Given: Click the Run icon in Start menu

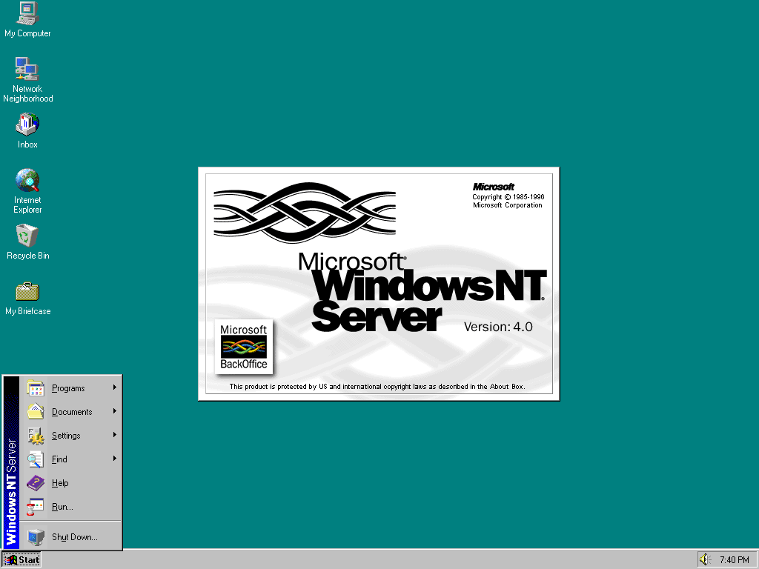Looking at the screenshot, I should 36,507.
